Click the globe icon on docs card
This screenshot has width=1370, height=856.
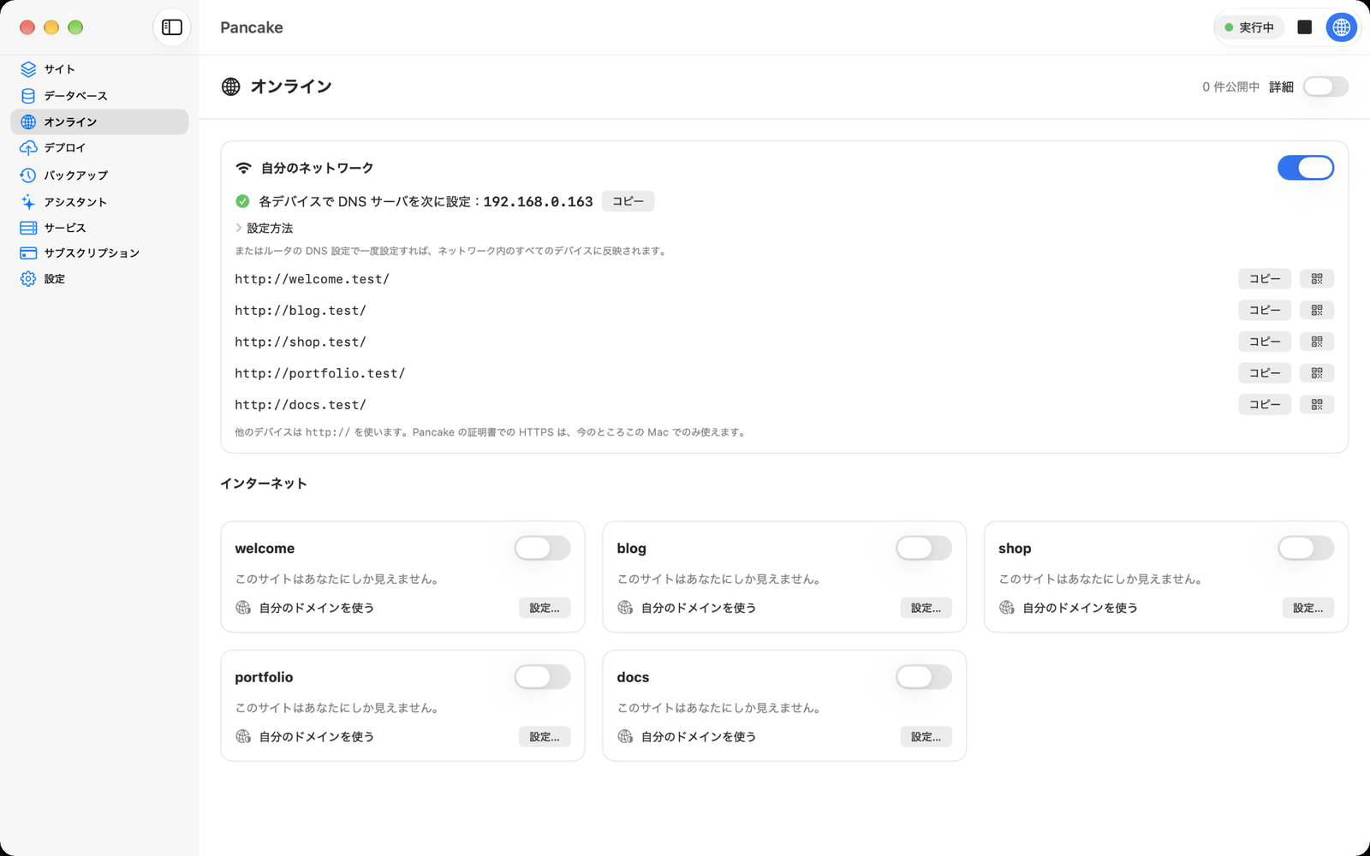tap(625, 736)
